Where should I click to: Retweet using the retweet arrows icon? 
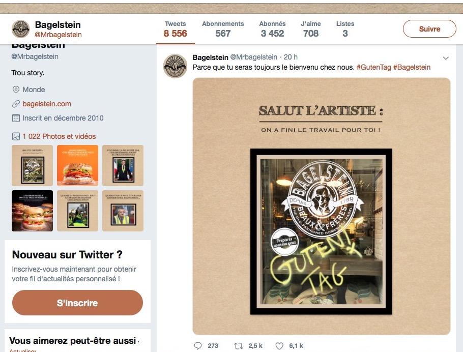(x=238, y=346)
